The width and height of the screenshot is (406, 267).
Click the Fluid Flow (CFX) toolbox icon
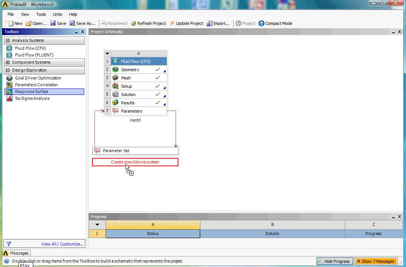(x=9, y=48)
